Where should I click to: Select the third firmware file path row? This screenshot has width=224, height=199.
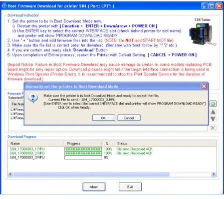click(17, 118)
